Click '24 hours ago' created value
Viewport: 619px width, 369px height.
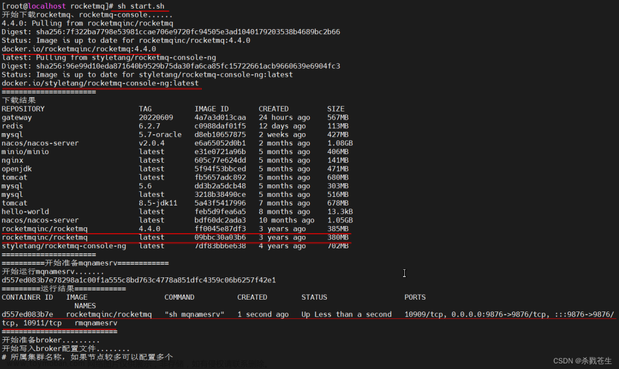[284, 118]
